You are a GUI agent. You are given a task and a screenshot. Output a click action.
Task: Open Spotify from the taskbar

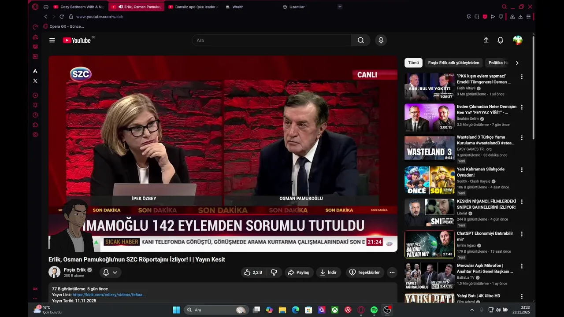374,310
